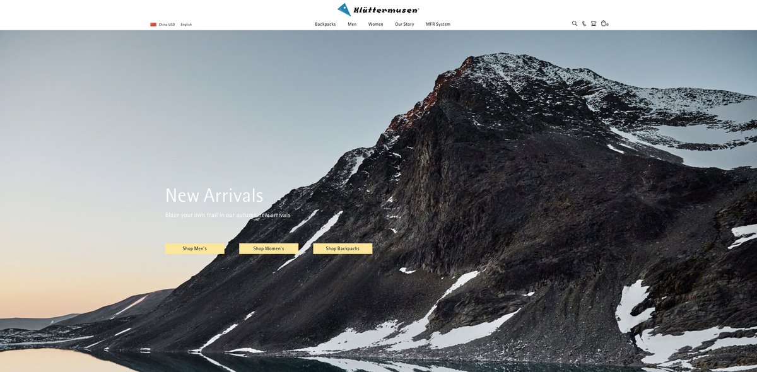Screen dimensions: 757x372
Task: Click the China flag icon
Action: click(x=153, y=25)
